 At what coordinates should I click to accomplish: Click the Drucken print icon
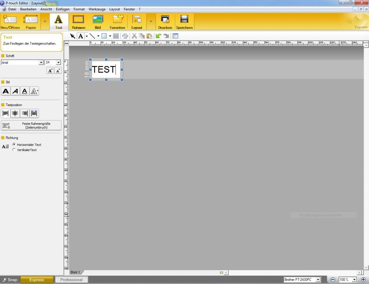[165, 20]
